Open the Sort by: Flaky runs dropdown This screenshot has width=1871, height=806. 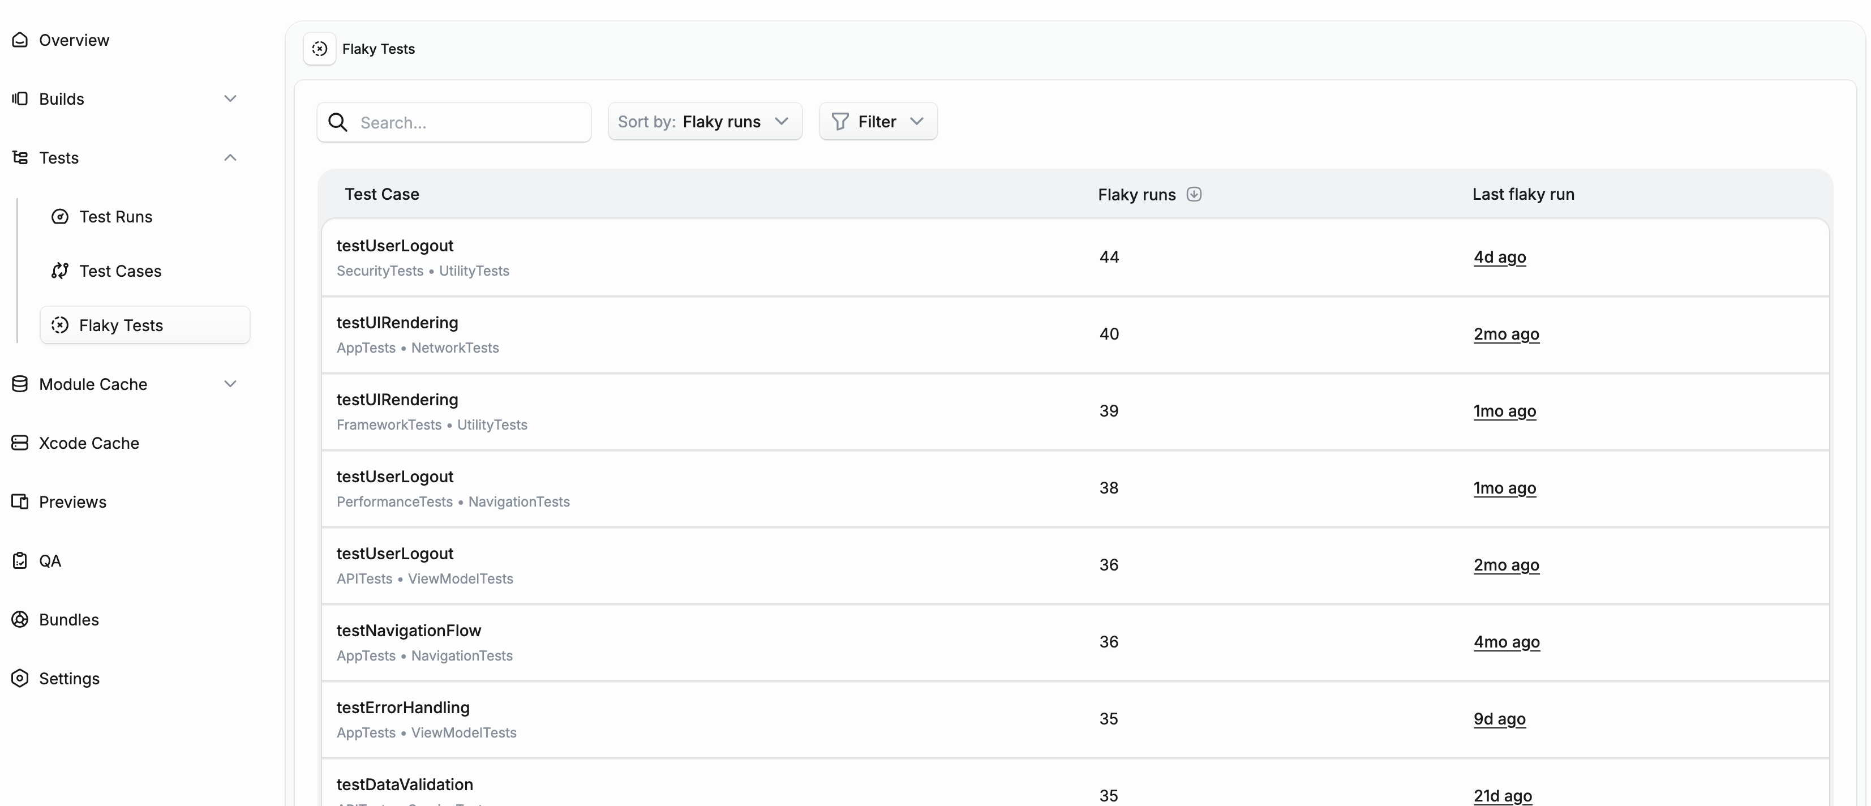click(705, 121)
